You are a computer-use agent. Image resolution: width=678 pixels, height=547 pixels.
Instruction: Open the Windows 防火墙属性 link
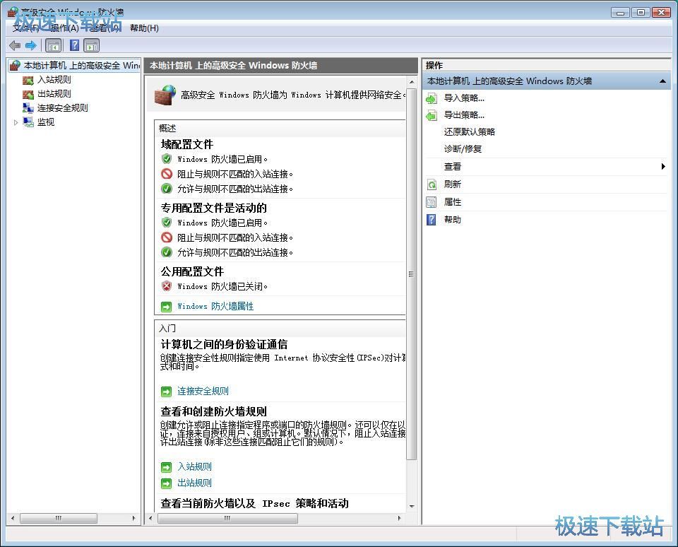215,307
